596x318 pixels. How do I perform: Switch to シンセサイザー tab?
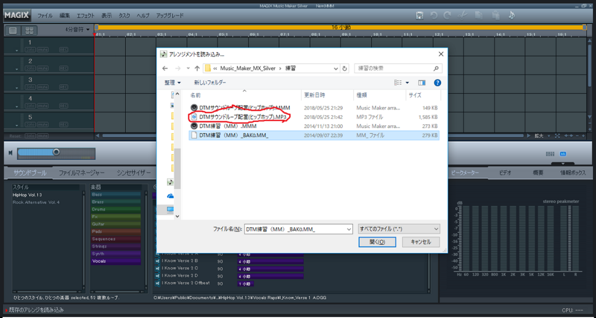(134, 173)
